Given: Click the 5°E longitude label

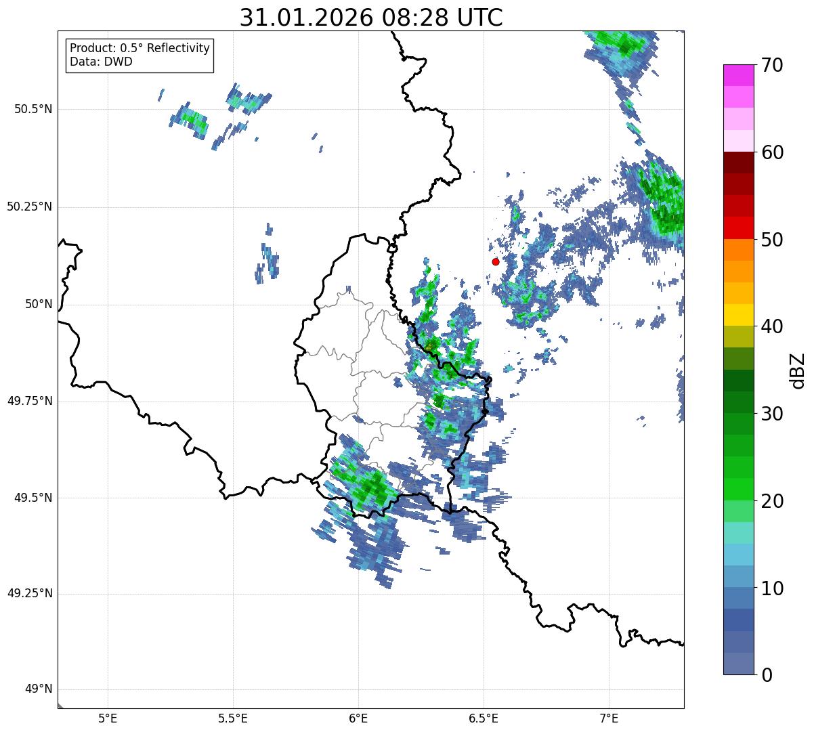Looking at the screenshot, I should pos(108,718).
